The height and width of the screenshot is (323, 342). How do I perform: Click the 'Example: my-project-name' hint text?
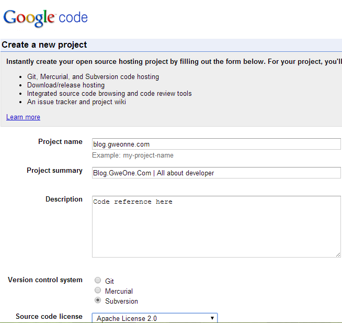coord(133,155)
